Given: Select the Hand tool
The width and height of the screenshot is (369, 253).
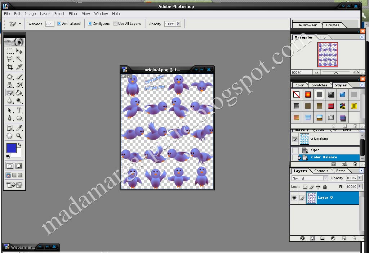Looking at the screenshot, I should click(10, 136).
